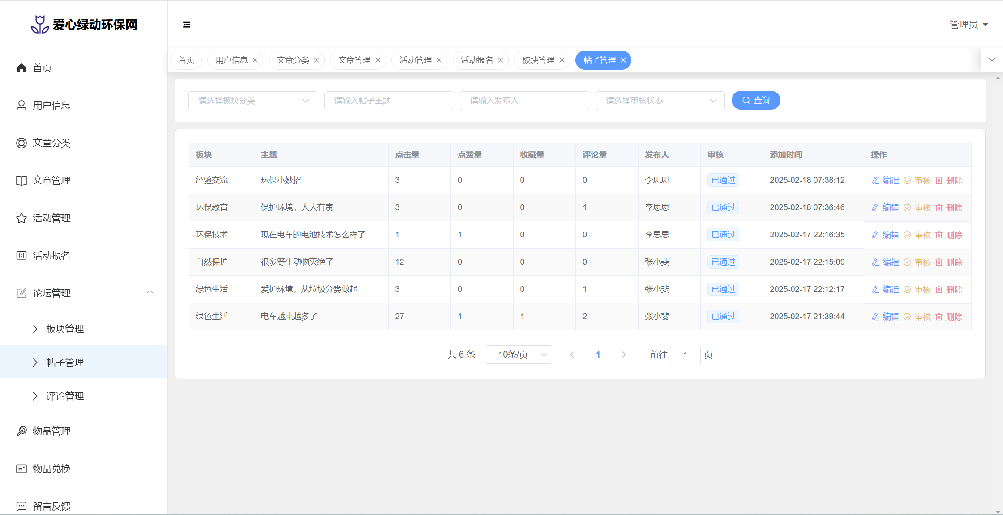Open the 管理员 user dropdown
Viewport: 1003px width, 515px height.
969,25
